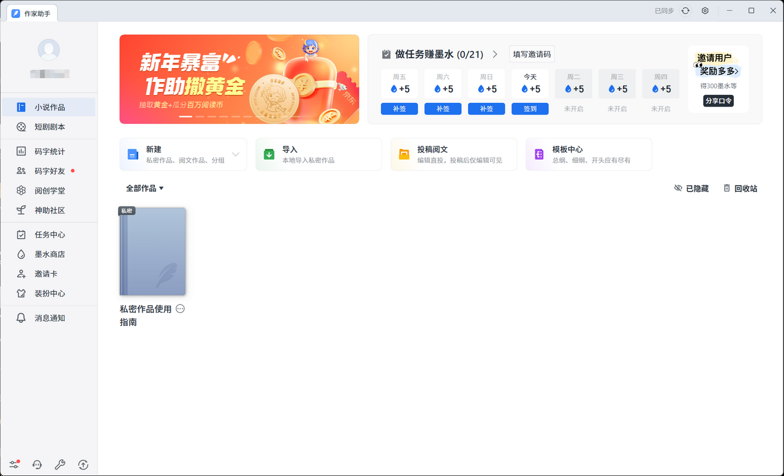Open the settings gear in the title bar

(x=704, y=10)
